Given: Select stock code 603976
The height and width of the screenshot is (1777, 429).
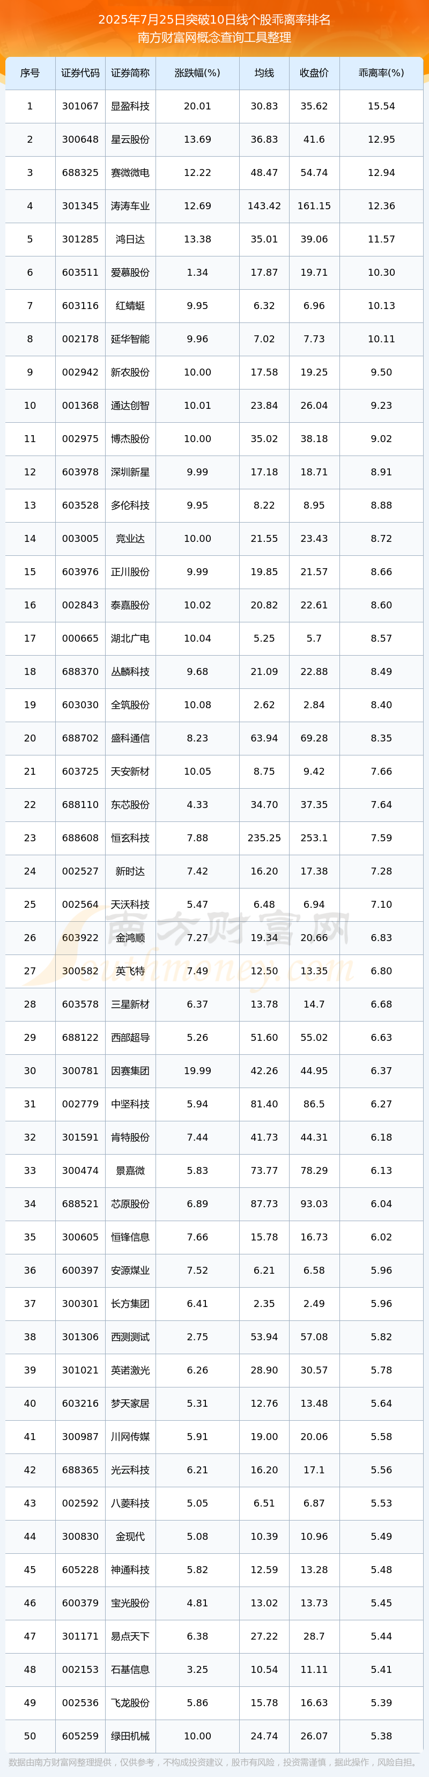Looking at the screenshot, I should pyautogui.click(x=80, y=572).
